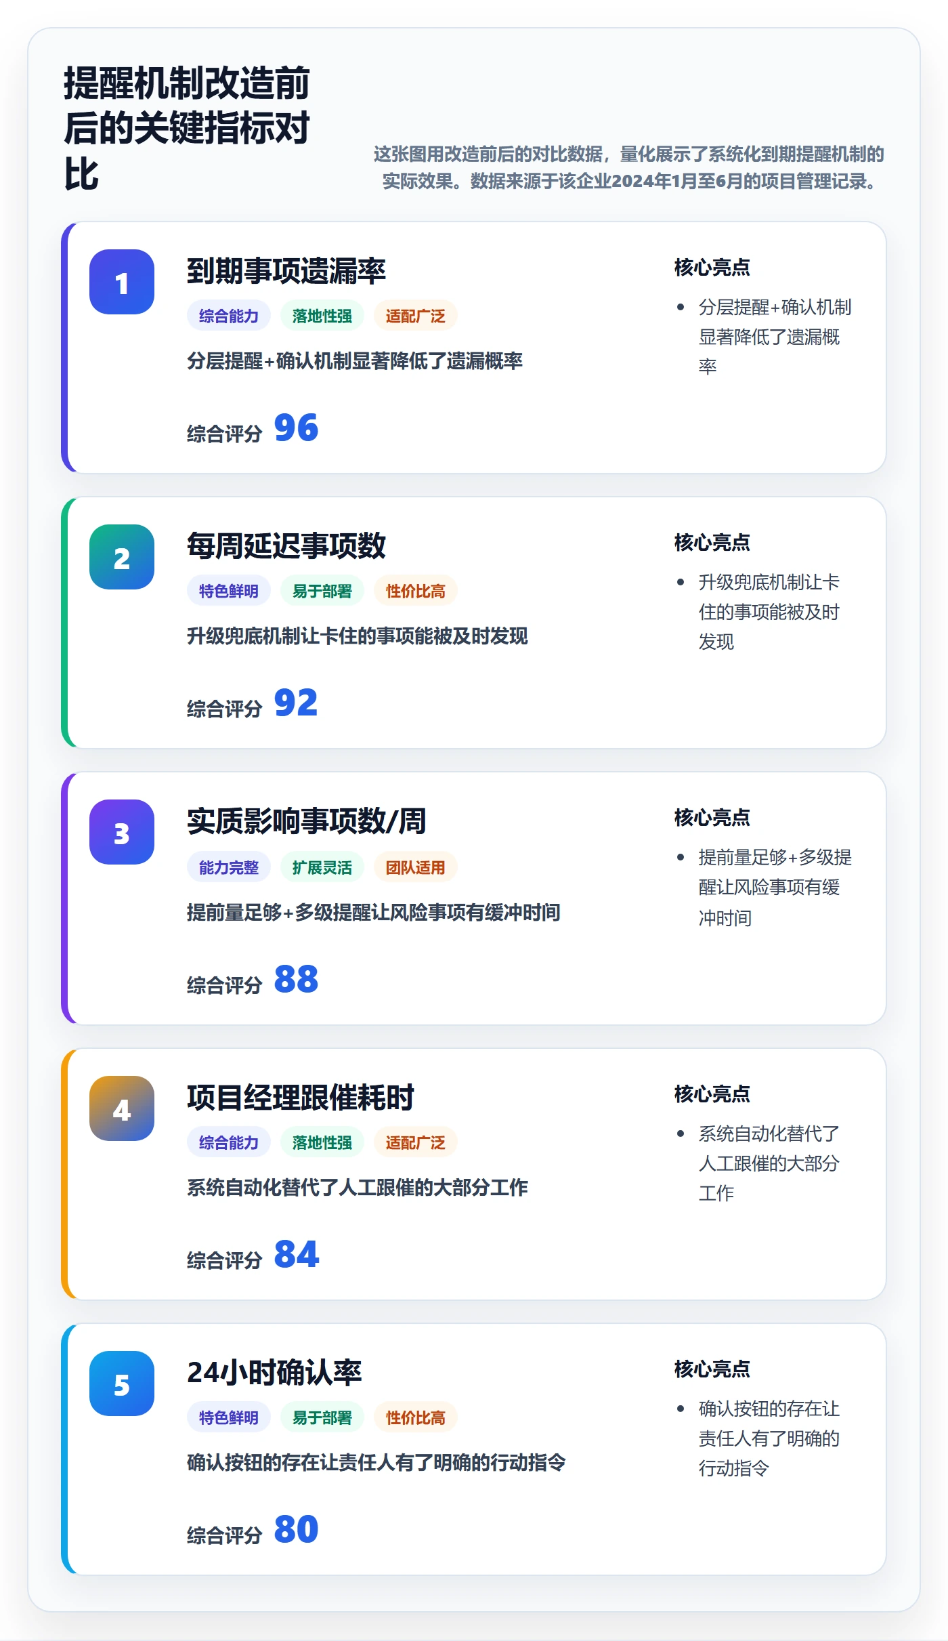Viewport: 948px width, 1641px height.
Task: Click 适配广泛 tag under 项目经理跟催耗时
Action: tap(416, 1142)
